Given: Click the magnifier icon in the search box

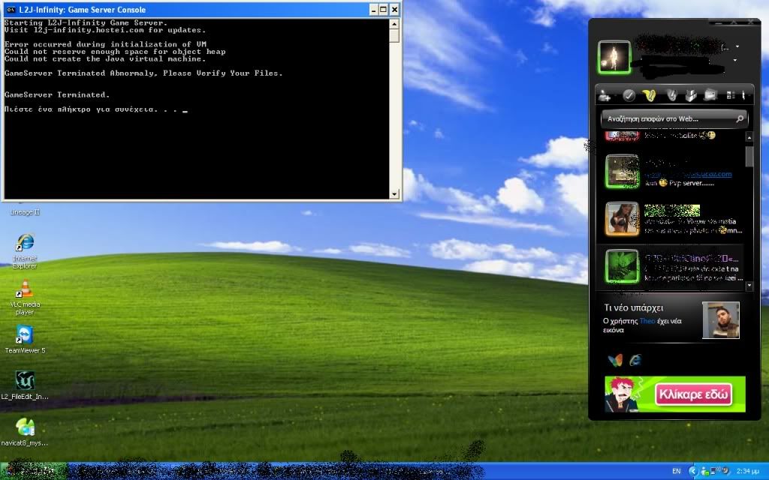Looking at the screenshot, I should (x=740, y=118).
